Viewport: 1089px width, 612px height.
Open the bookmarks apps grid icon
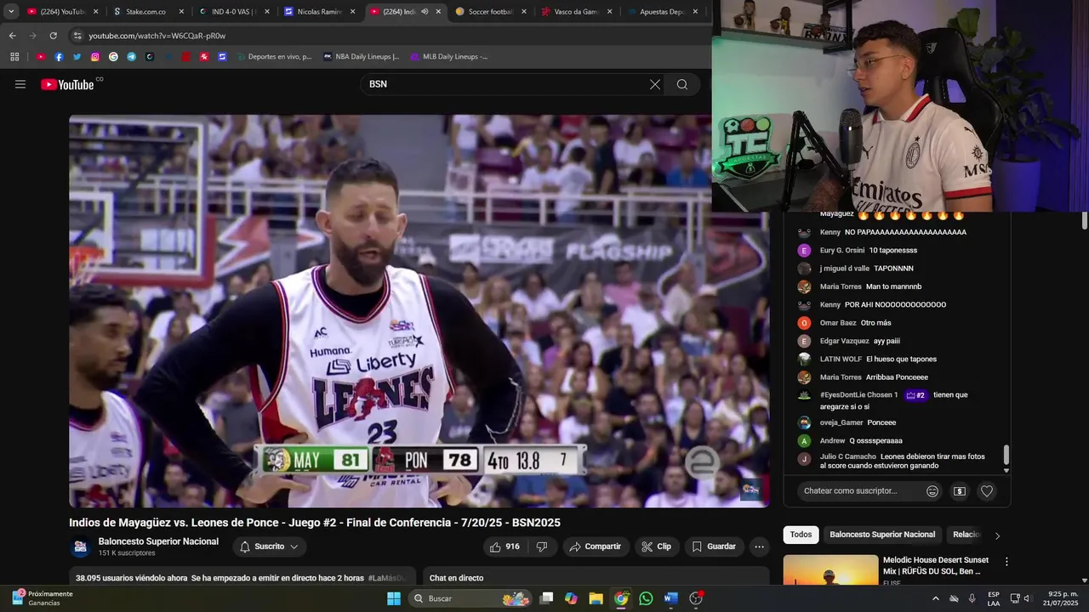pyautogui.click(x=14, y=57)
